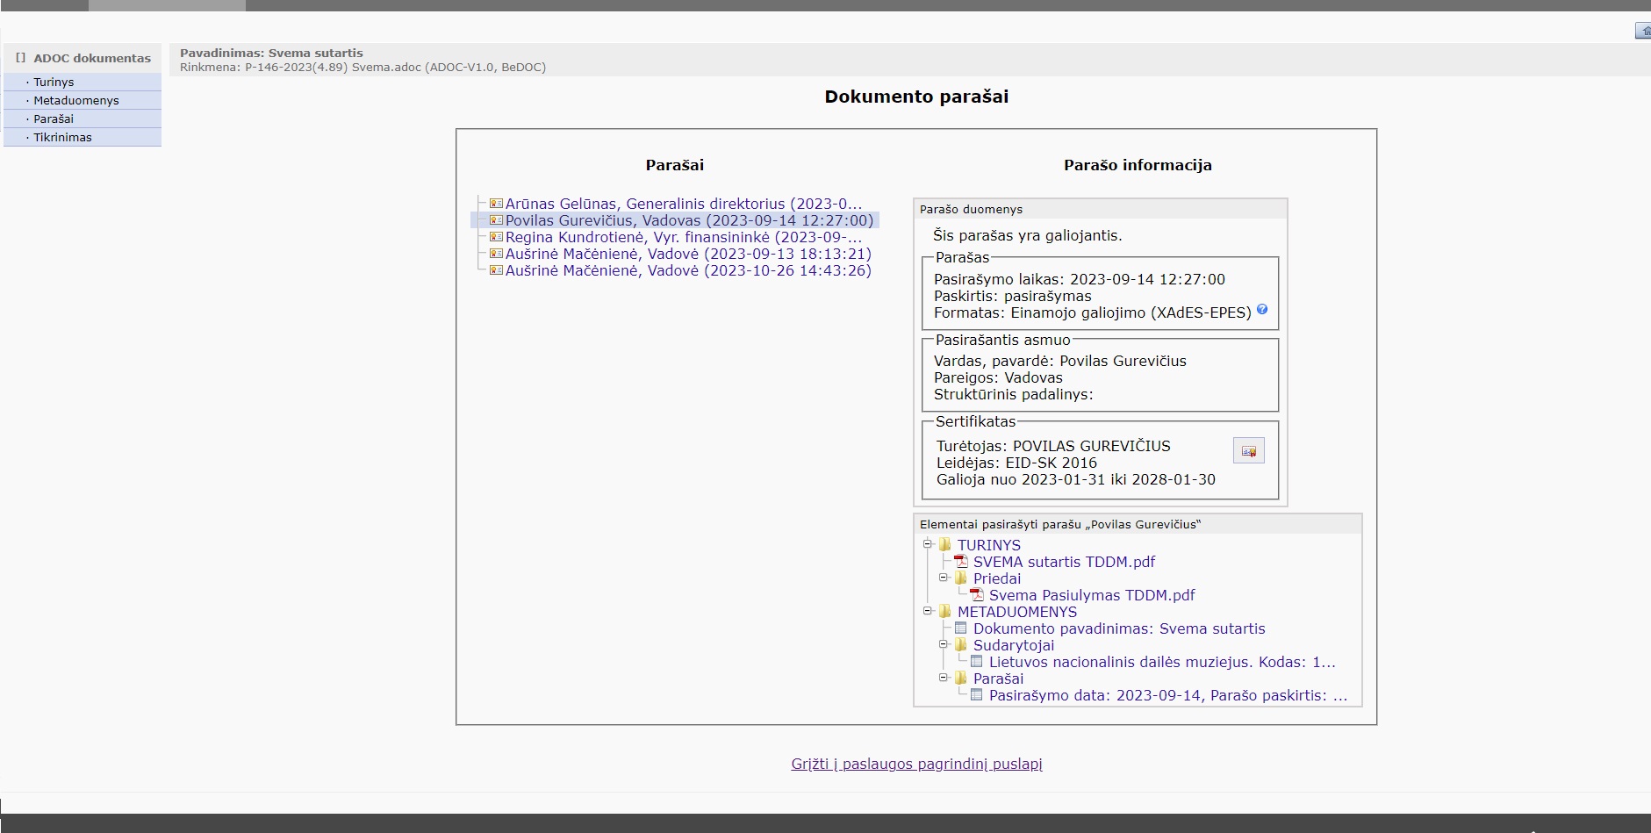Click the Lietuvos nacionalinis dailės muziejus entry
The image size is (1651, 833).
click(1161, 662)
